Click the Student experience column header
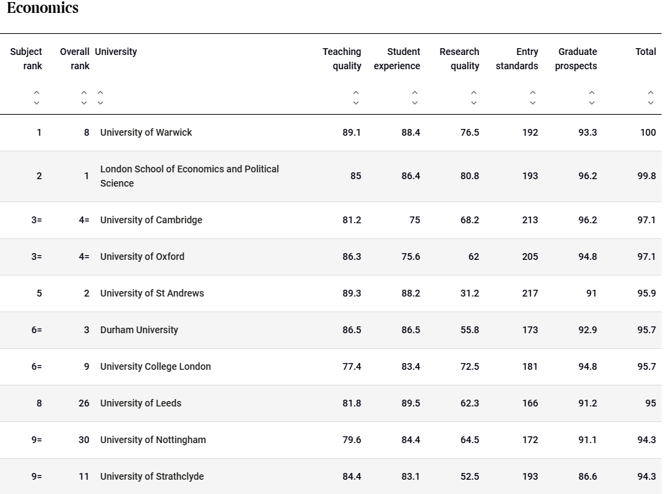Screen dimensions: 665x494 (x=397, y=58)
